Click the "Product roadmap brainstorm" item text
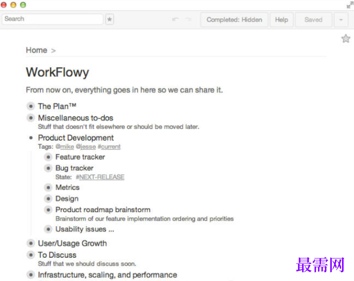 (x=103, y=210)
